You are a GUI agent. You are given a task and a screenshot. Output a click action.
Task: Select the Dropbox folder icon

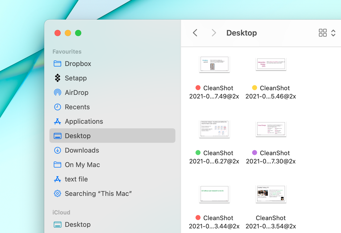tap(58, 63)
